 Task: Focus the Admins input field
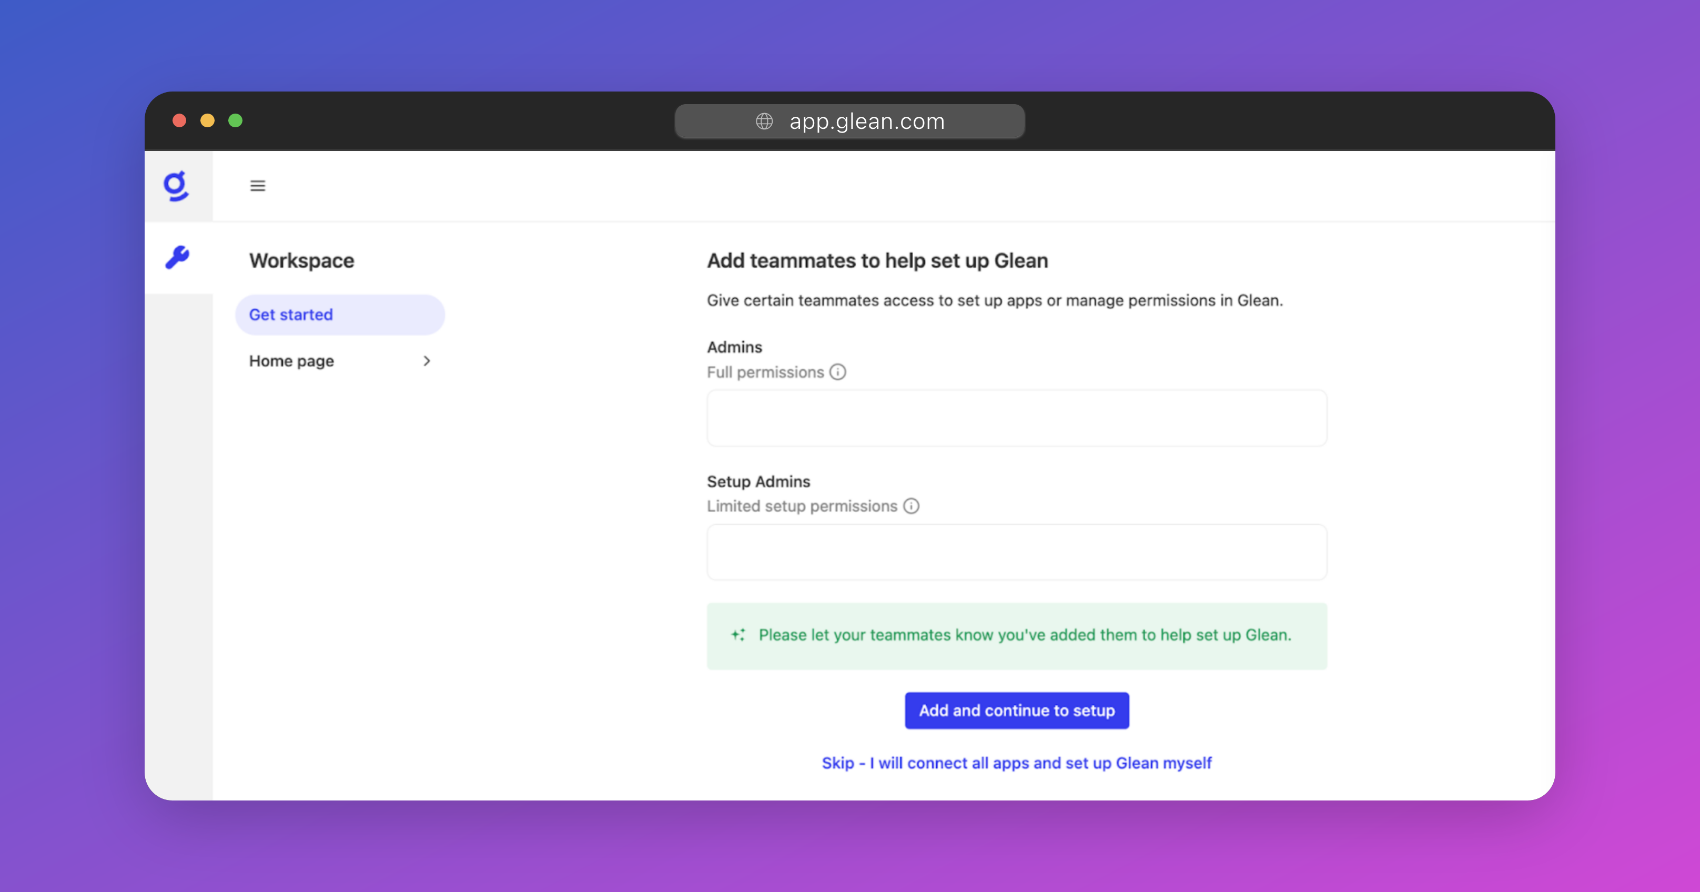point(1016,418)
